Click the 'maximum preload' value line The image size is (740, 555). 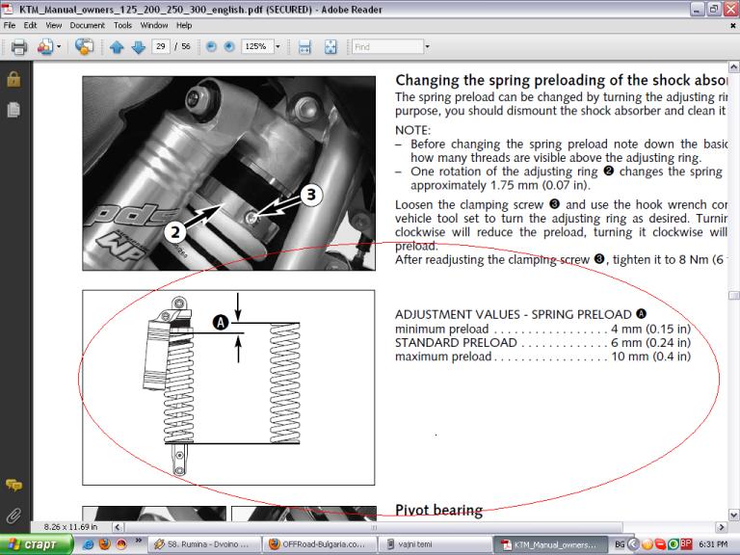(542, 357)
